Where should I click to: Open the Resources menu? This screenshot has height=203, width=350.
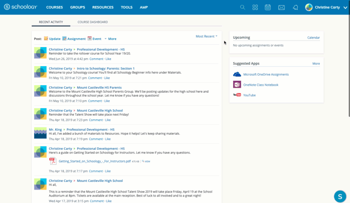103,8
